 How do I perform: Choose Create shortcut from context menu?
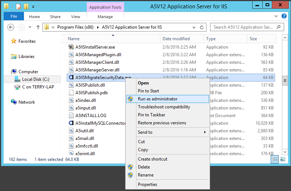[168, 159]
